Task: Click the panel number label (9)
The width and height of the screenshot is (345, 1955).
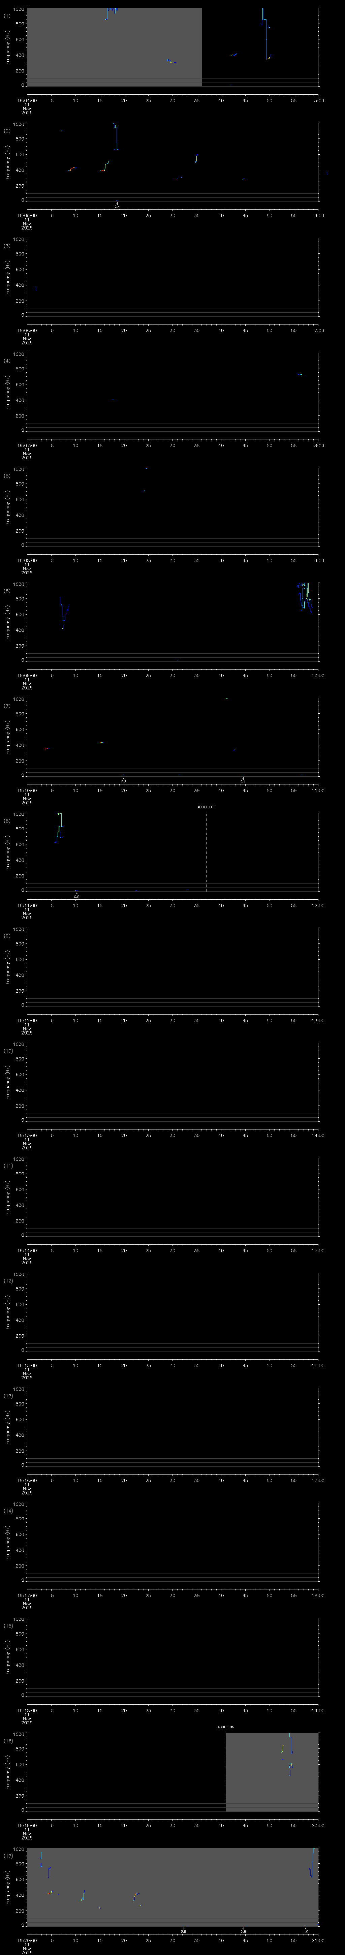Action: tap(7, 935)
